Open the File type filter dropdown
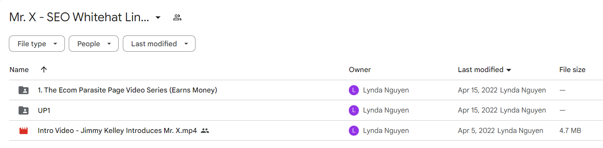 click(x=37, y=44)
